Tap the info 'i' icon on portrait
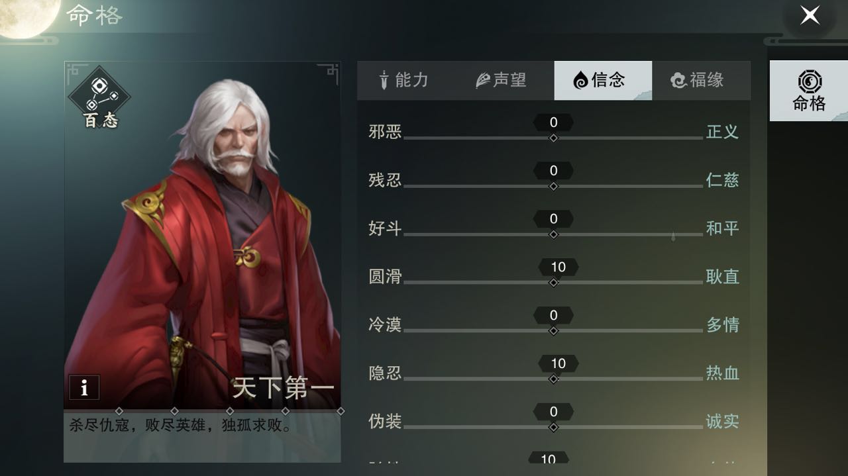Image resolution: width=848 pixels, height=476 pixels. [x=84, y=388]
